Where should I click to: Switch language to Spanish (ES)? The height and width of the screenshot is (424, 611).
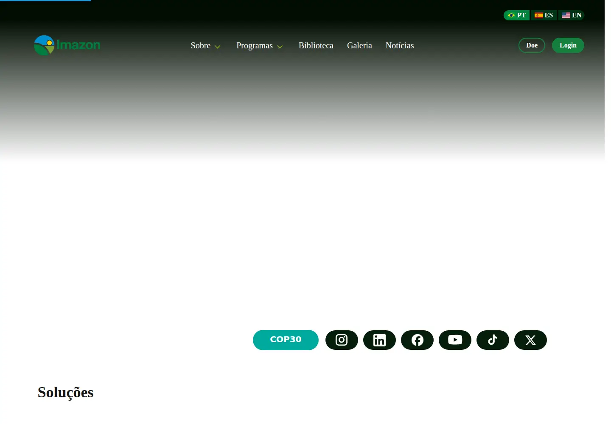[544, 15]
